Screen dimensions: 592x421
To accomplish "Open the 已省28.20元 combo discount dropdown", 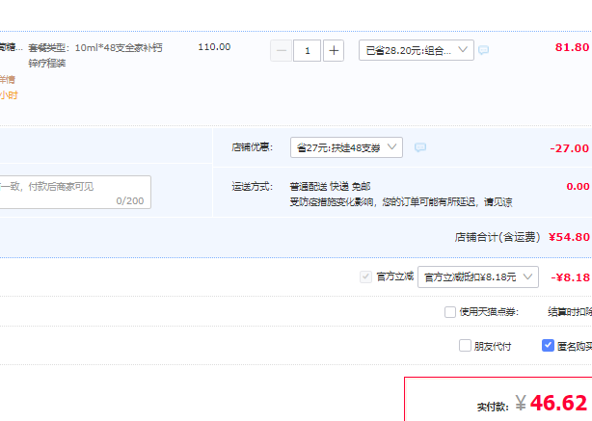I will tap(417, 50).
